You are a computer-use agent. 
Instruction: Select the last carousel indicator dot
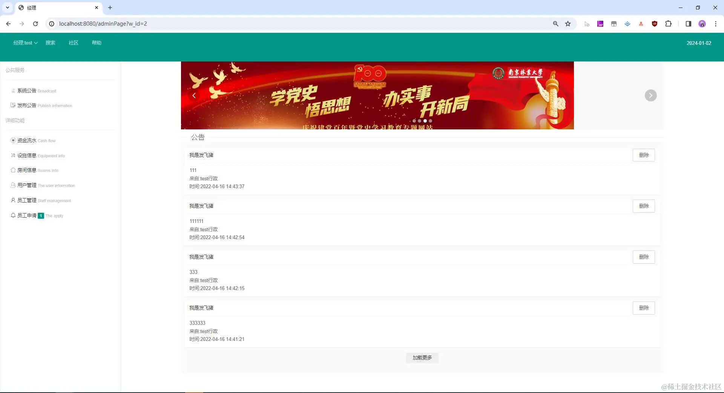(x=430, y=121)
